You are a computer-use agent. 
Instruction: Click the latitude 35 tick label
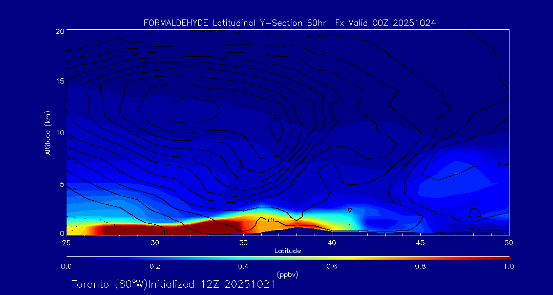(x=243, y=242)
